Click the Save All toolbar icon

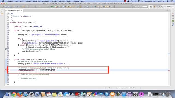coord(8,7)
